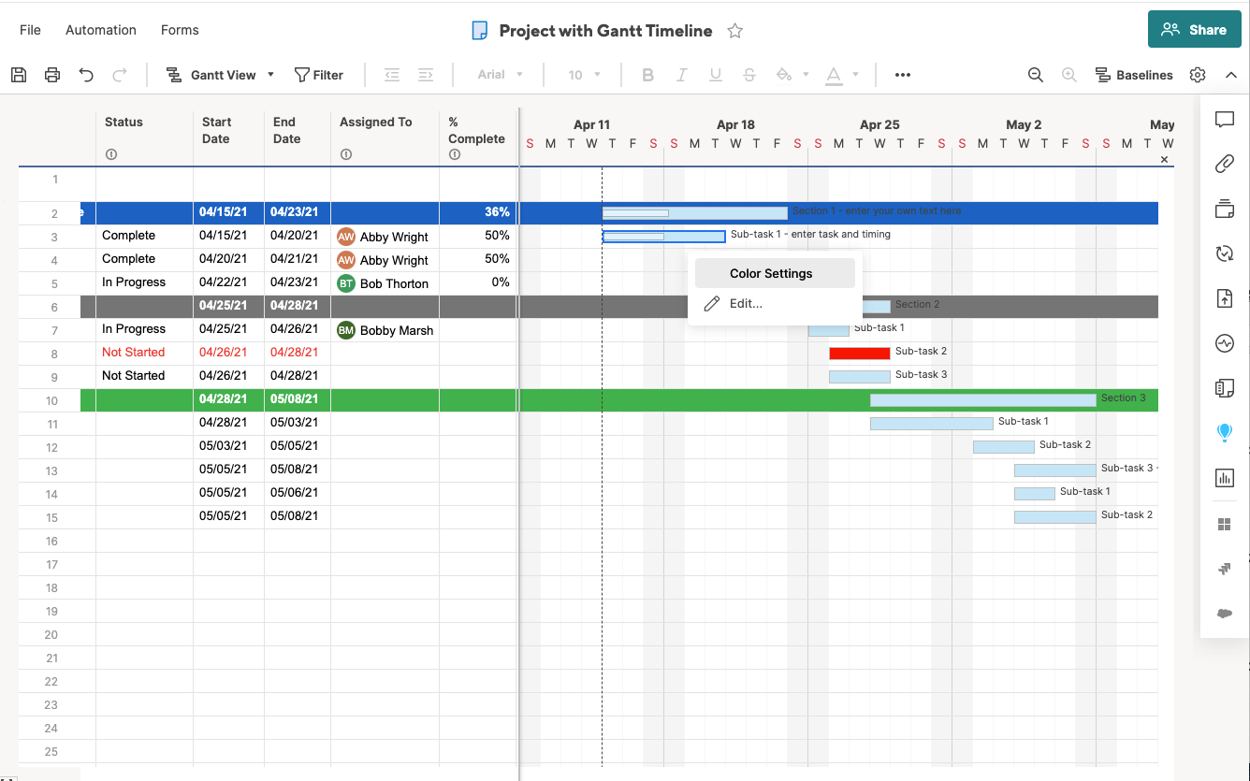Star the sheet as favorite

tap(735, 31)
